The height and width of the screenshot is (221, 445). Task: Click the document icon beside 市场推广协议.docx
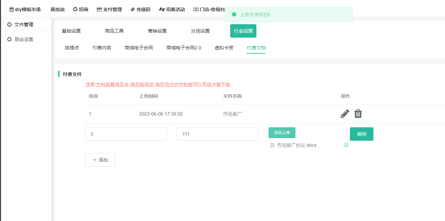tap(272, 145)
